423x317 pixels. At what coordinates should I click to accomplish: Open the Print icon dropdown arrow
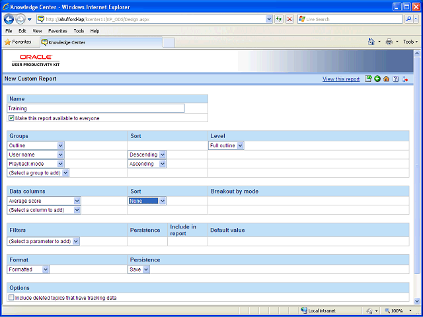point(397,42)
